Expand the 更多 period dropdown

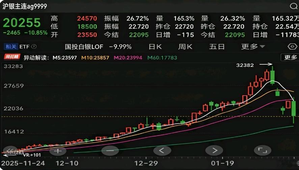pyautogui.click(x=253, y=46)
